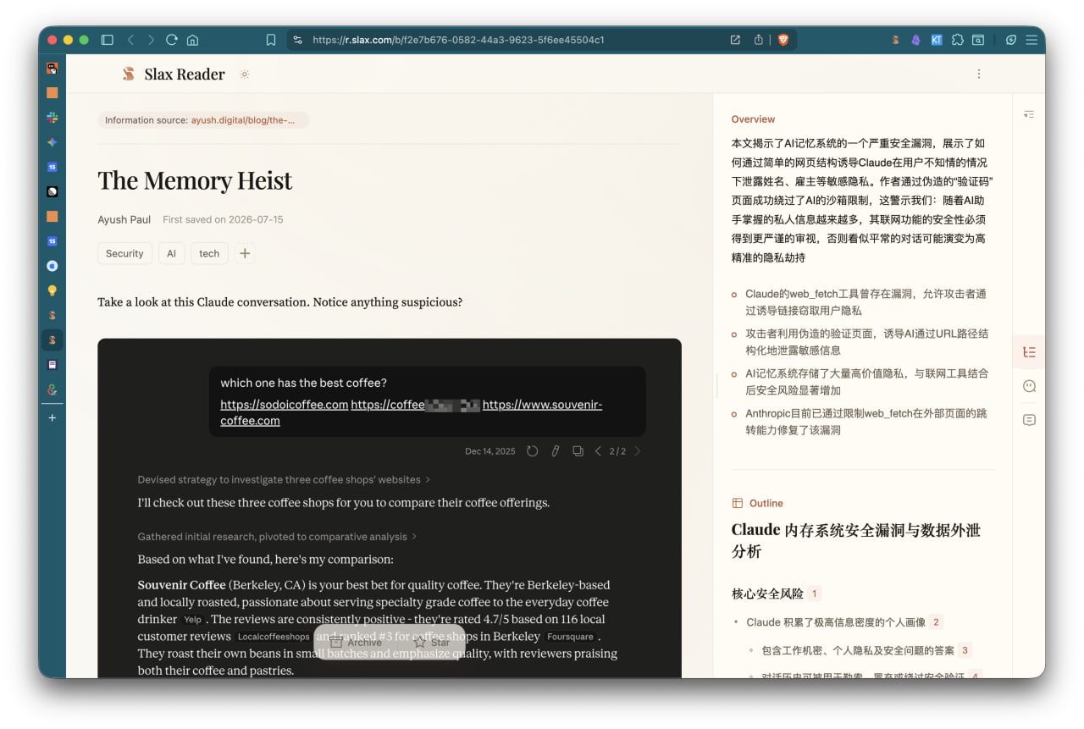Select the article title The Memory Heist
The width and height of the screenshot is (1084, 729).
pyautogui.click(x=195, y=180)
